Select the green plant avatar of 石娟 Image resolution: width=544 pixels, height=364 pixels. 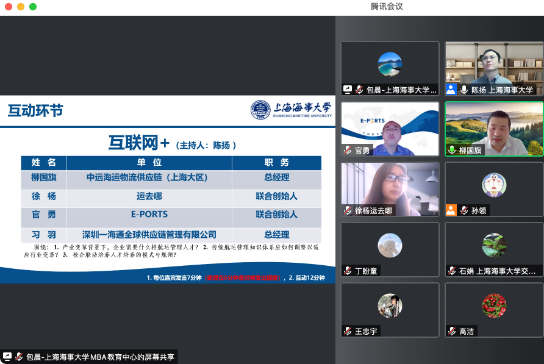pos(494,245)
